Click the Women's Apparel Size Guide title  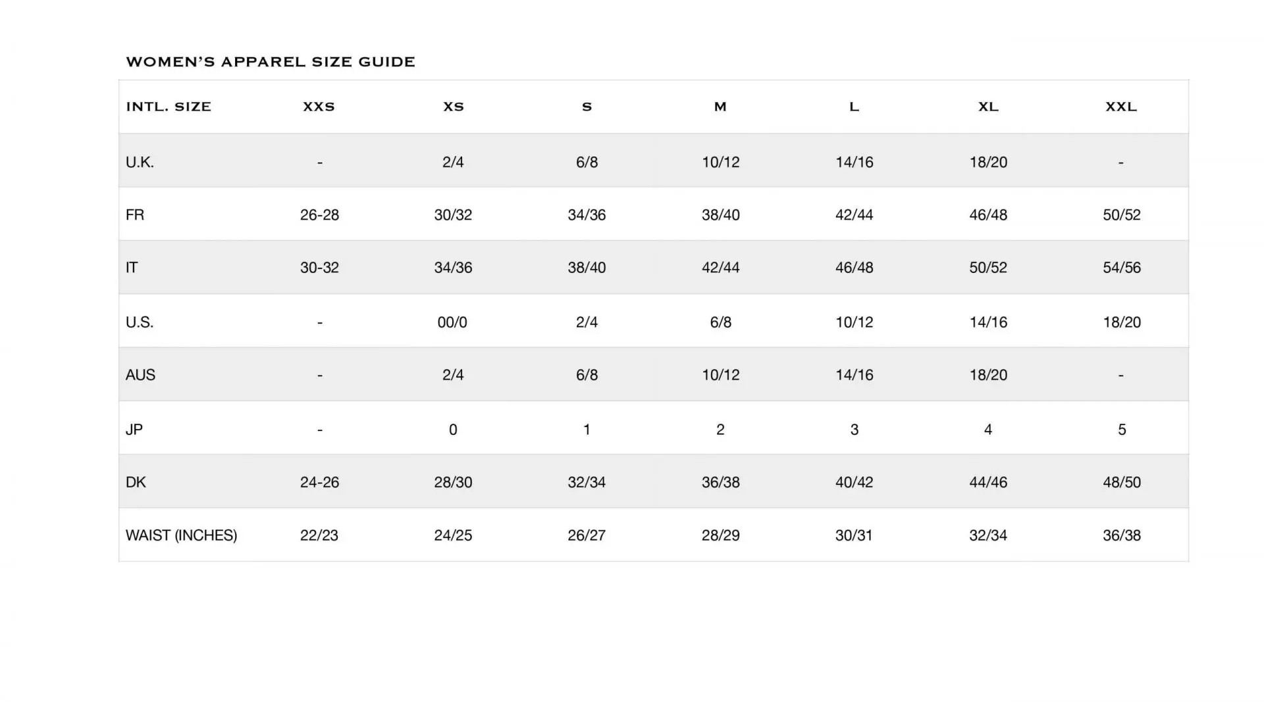(x=270, y=62)
